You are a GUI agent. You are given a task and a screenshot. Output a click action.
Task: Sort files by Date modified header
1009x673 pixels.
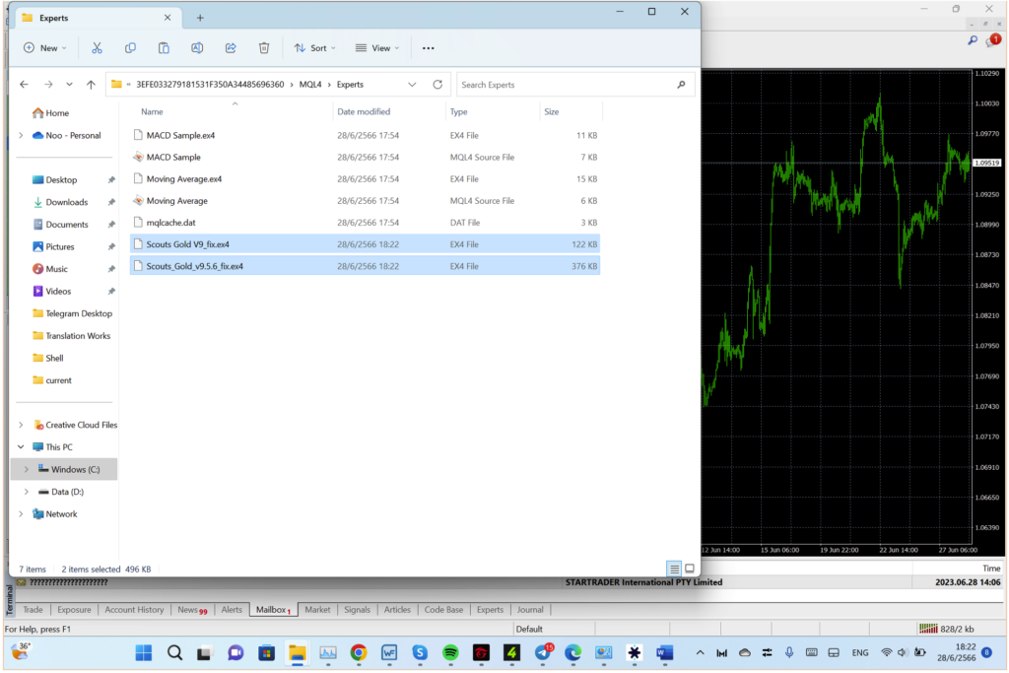click(x=364, y=111)
